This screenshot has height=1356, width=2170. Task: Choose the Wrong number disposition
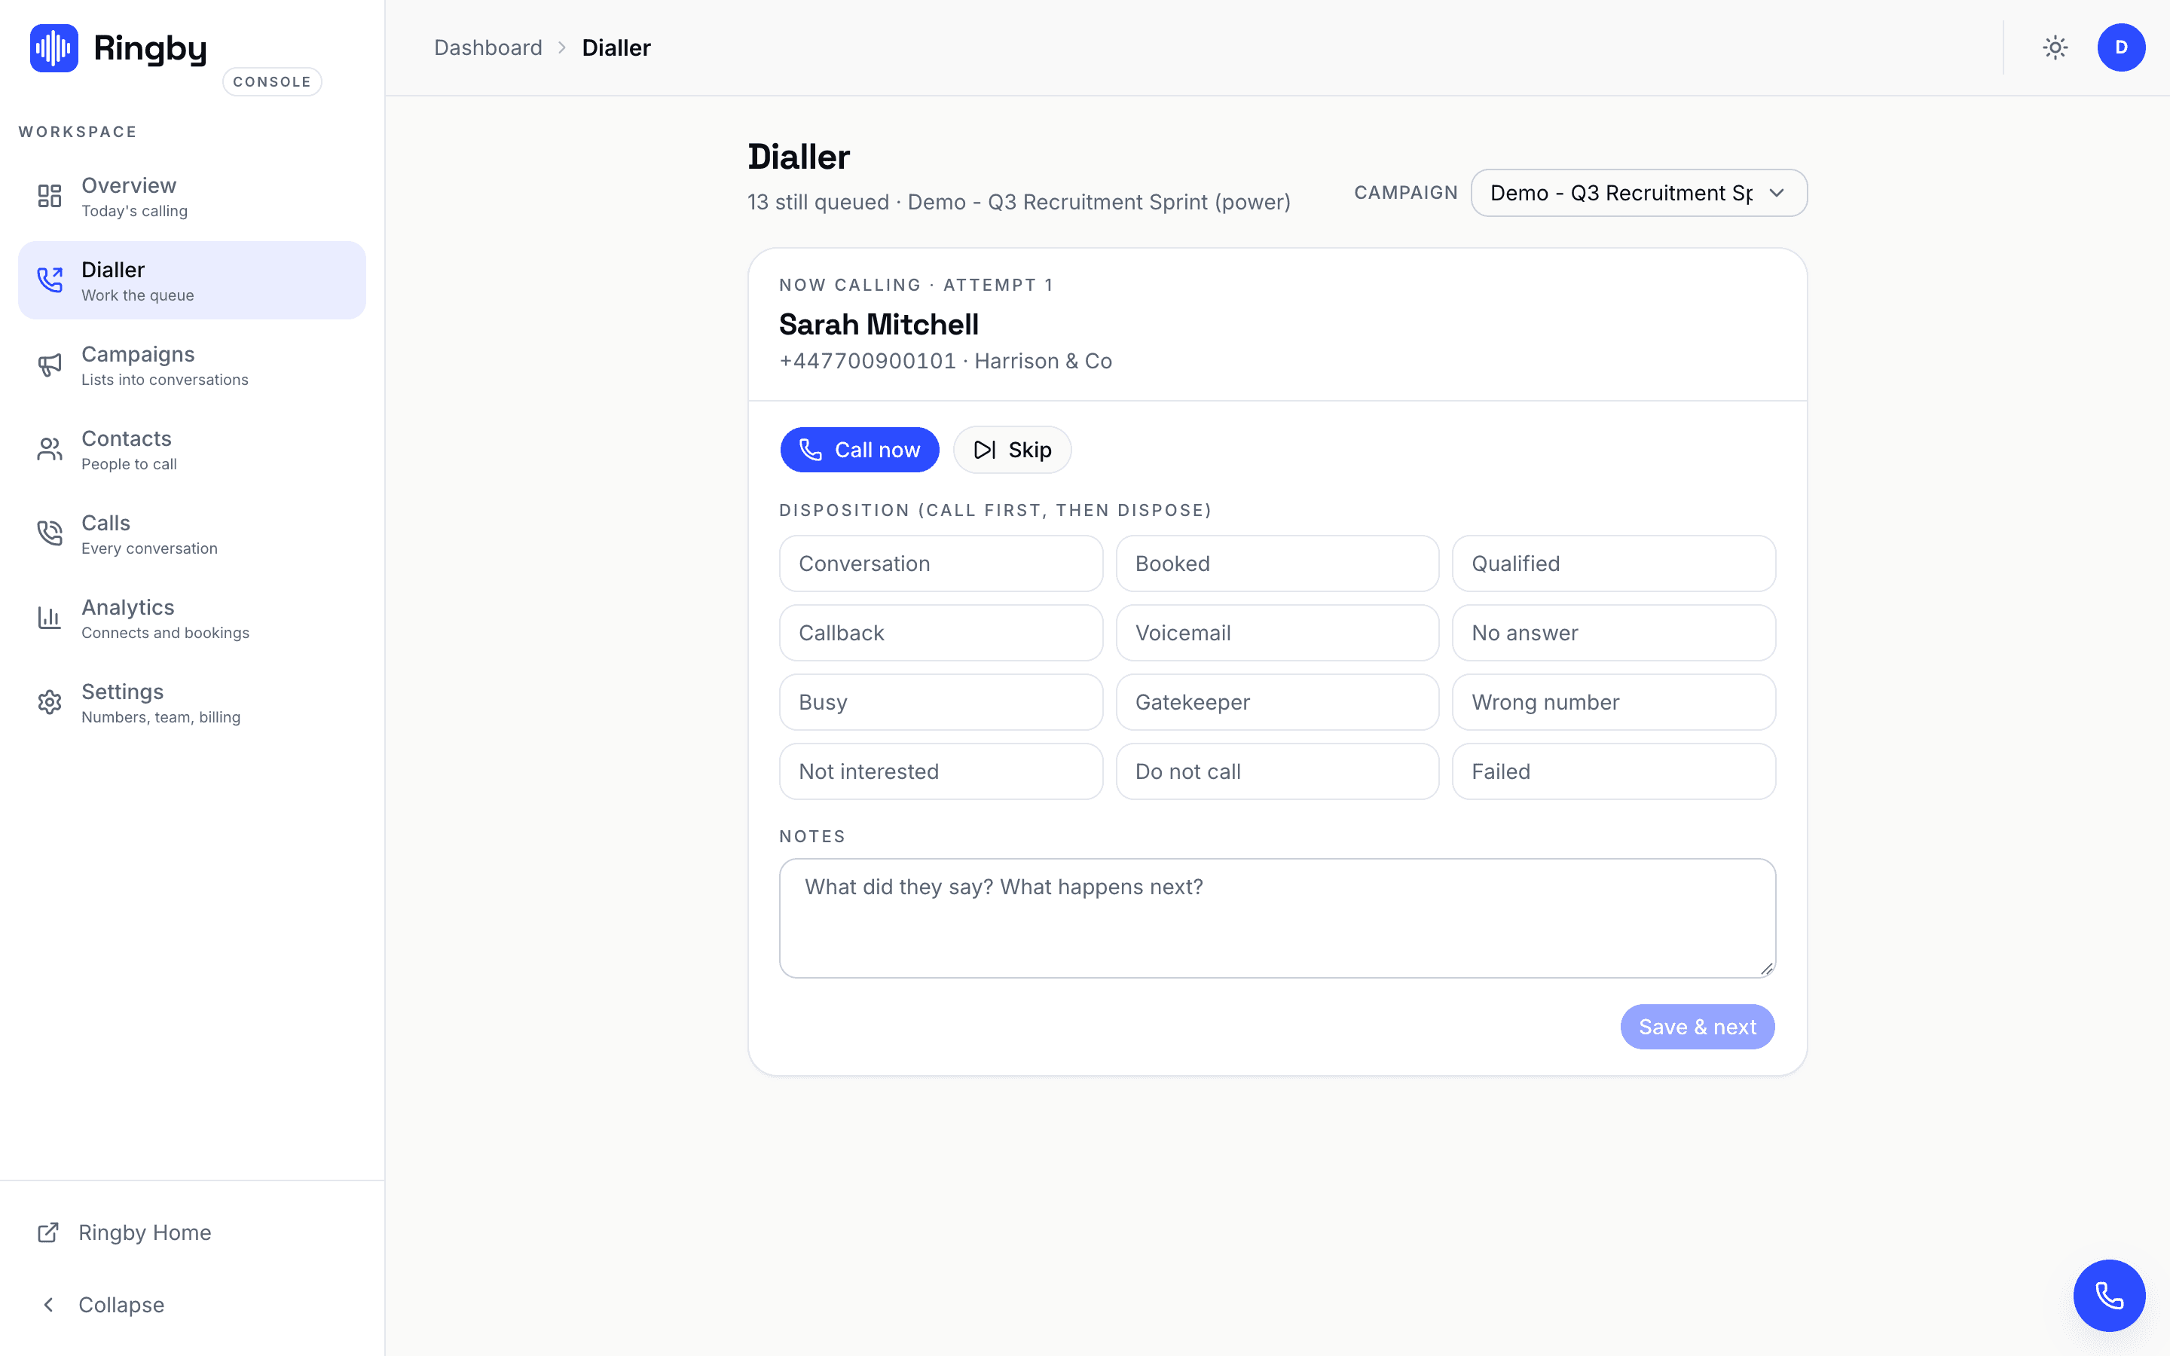coord(1613,702)
